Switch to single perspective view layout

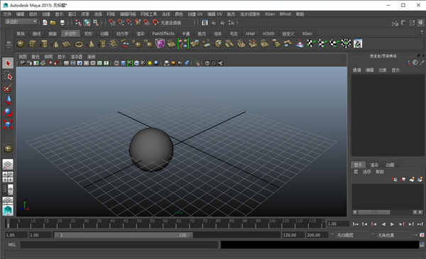coord(8,164)
